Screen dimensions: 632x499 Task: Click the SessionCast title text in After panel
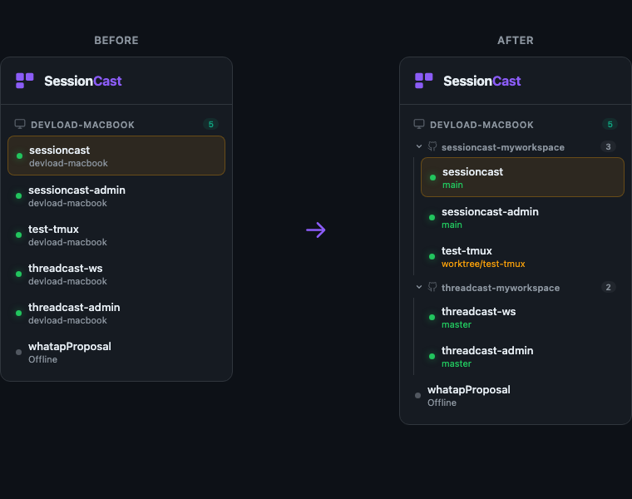pos(481,81)
